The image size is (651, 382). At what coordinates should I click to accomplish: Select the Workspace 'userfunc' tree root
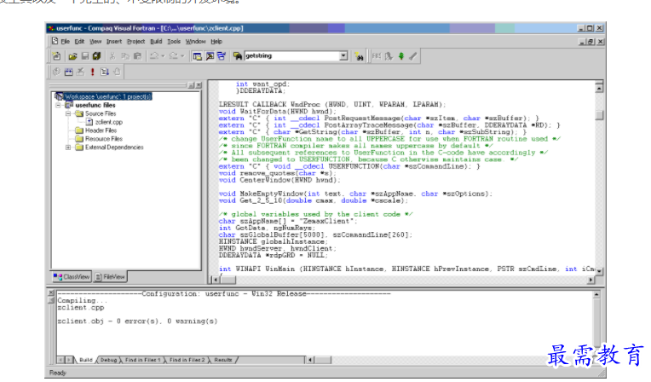coord(104,96)
